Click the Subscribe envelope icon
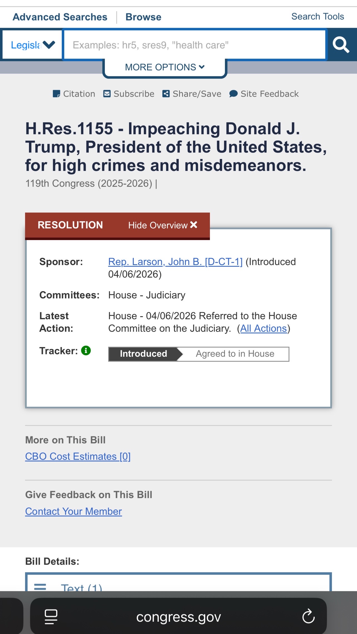Viewport: 357px width, 634px height. [x=107, y=94]
